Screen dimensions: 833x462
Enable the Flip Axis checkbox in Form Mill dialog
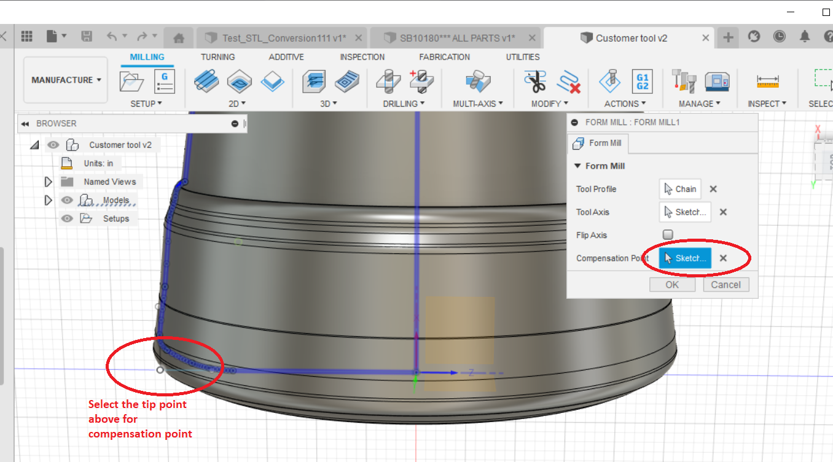(667, 234)
